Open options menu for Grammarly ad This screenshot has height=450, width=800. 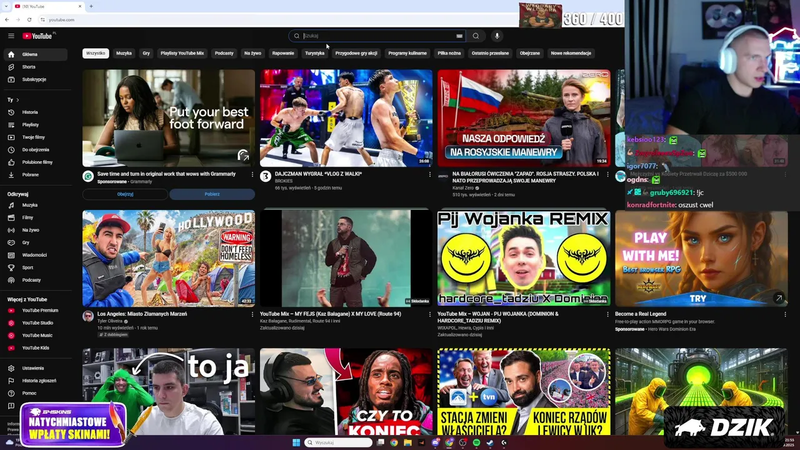(252, 174)
